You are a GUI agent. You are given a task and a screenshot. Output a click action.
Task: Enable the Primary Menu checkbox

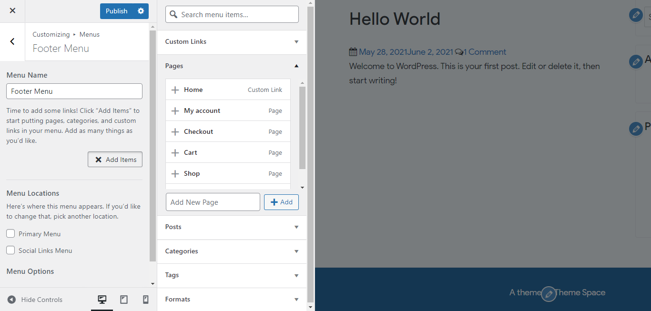10,233
